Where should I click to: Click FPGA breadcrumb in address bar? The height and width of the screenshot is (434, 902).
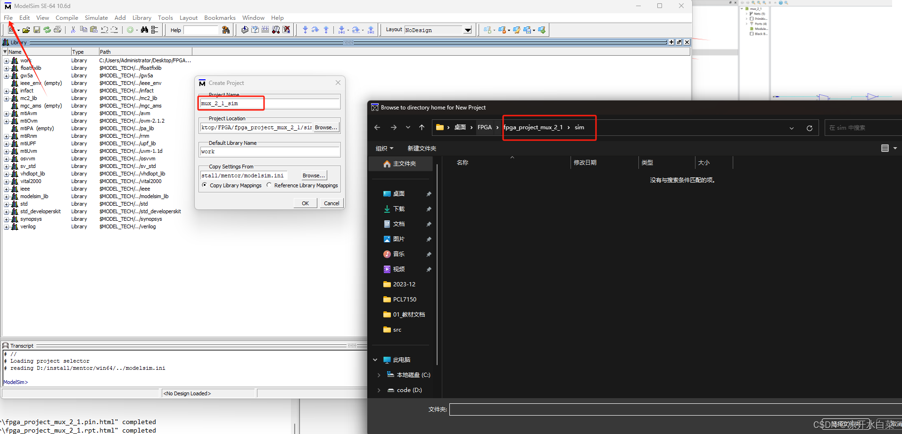point(484,127)
